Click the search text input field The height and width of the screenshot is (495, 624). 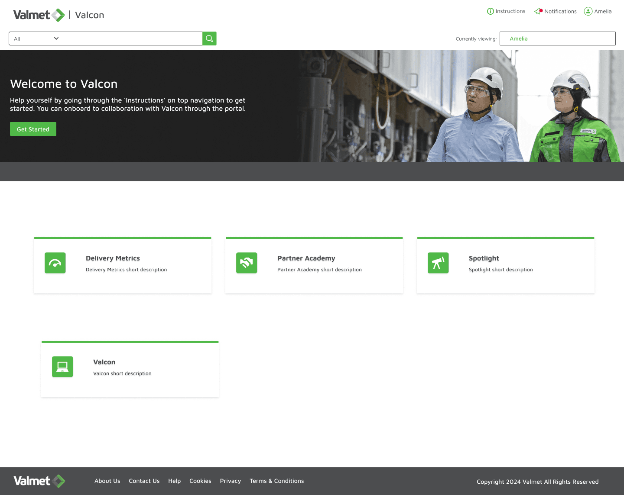click(133, 39)
